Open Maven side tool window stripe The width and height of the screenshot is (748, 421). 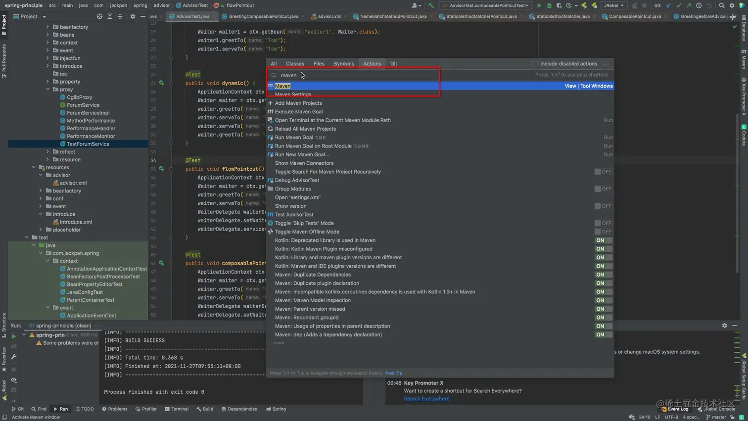[x=744, y=59]
